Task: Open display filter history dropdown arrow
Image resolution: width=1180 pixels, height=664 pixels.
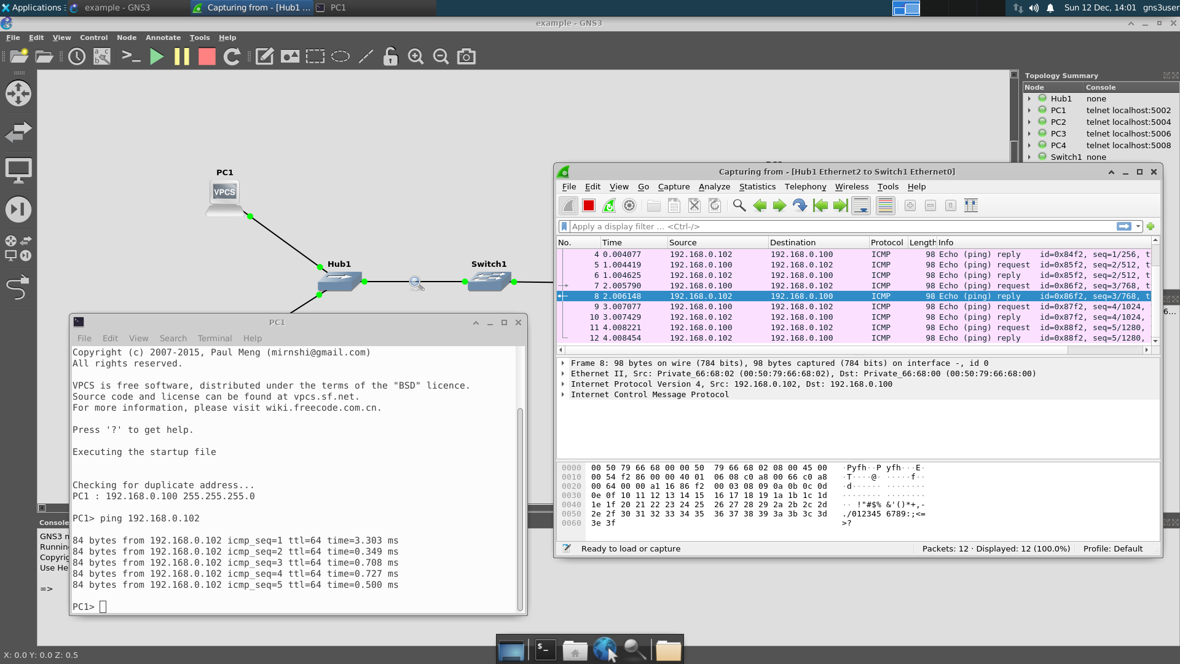Action: click(x=1138, y=226)
